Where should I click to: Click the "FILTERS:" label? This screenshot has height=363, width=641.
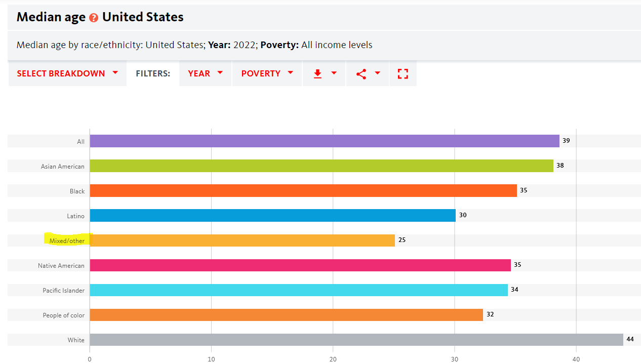point(153,74)
